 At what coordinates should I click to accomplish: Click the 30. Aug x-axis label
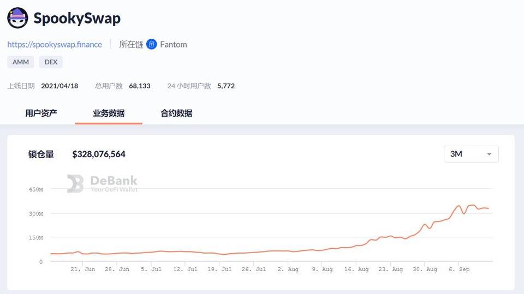pos(425,269)
